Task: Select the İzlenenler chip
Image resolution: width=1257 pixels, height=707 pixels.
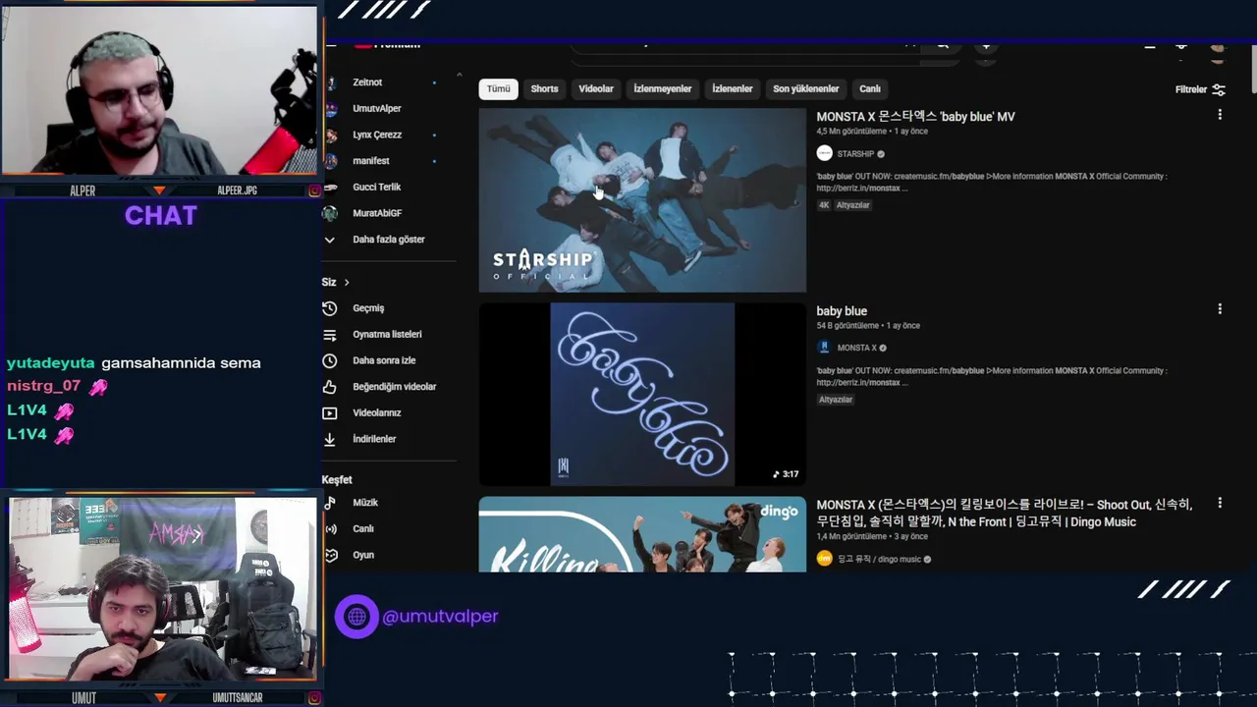Action: (733, 88)
